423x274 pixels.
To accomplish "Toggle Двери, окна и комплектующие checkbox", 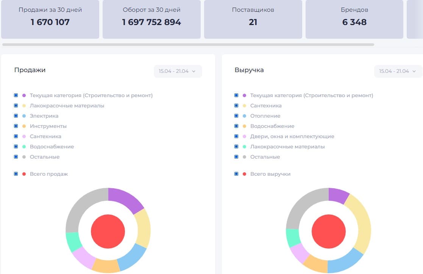I will click(236, 137).
